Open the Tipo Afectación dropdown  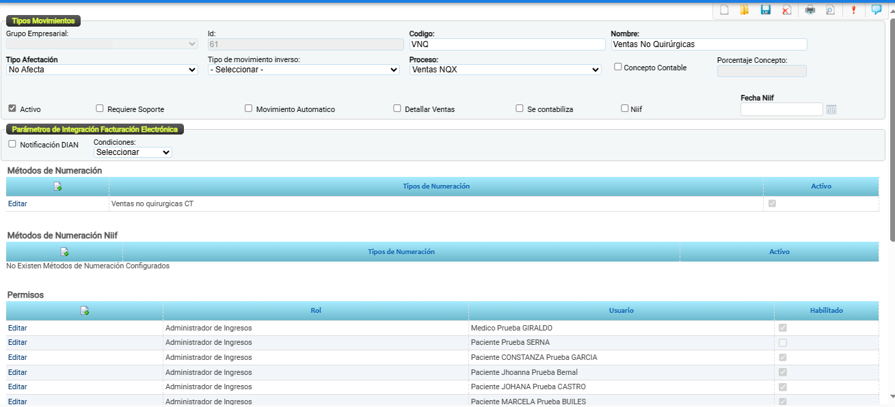click(x=103, y=70)
